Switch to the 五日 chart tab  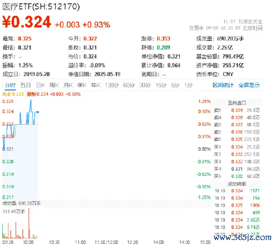25,85
